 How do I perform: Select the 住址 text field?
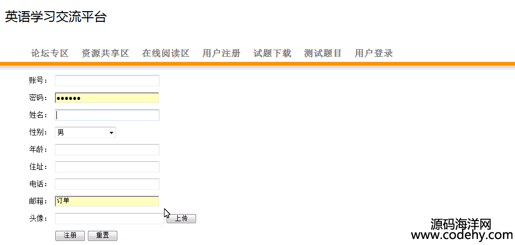pos(107,166)
